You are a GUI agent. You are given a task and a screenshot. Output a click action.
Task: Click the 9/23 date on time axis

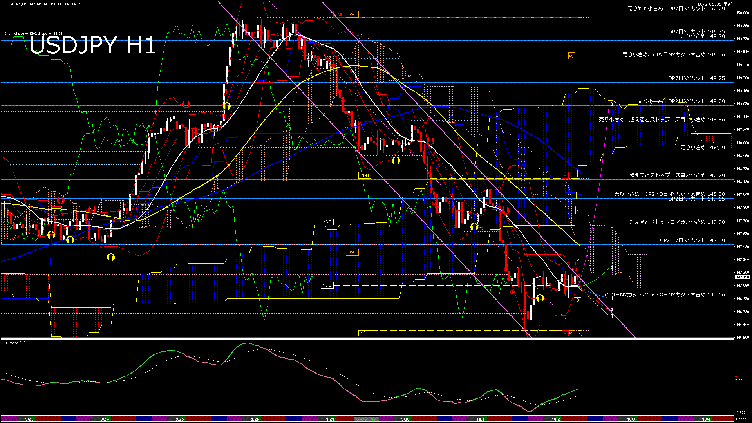29,419
